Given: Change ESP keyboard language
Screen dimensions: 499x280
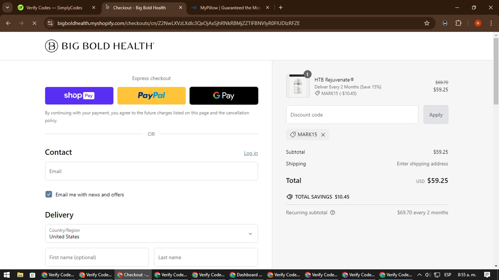Looking at the screenshot, I should tap(448, 275).
